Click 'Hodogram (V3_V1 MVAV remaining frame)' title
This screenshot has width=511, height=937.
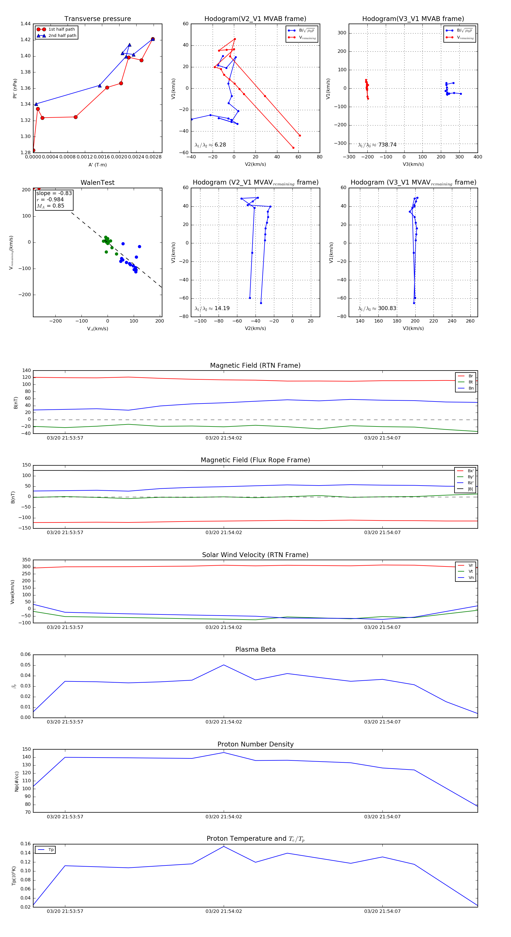click(x=413, y=183)
